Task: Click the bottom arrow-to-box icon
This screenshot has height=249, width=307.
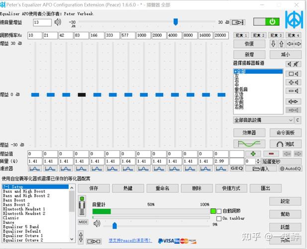Action: [94, 242]
